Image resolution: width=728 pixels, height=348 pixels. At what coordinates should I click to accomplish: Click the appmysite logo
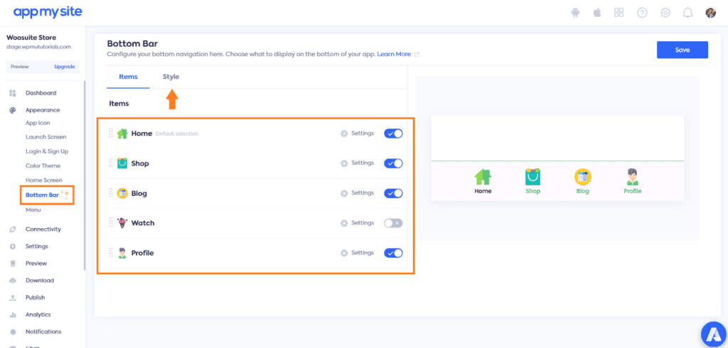pos(48,13)
